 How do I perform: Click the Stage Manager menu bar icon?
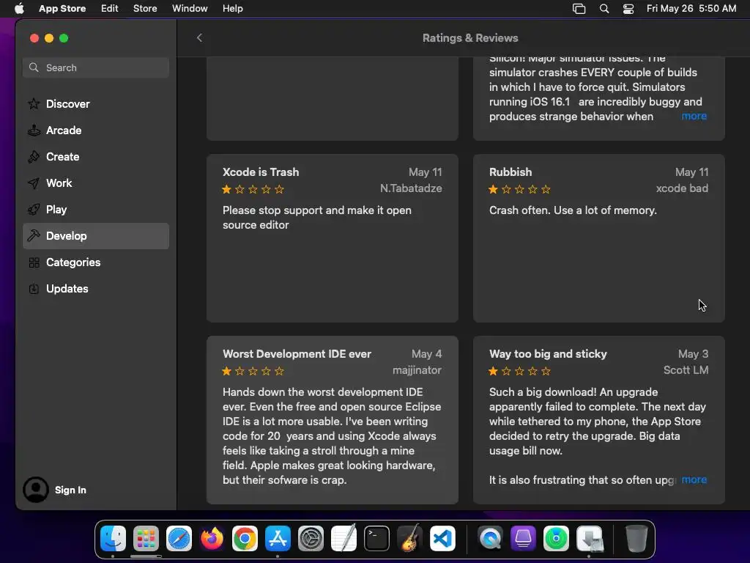coord(579,9)
